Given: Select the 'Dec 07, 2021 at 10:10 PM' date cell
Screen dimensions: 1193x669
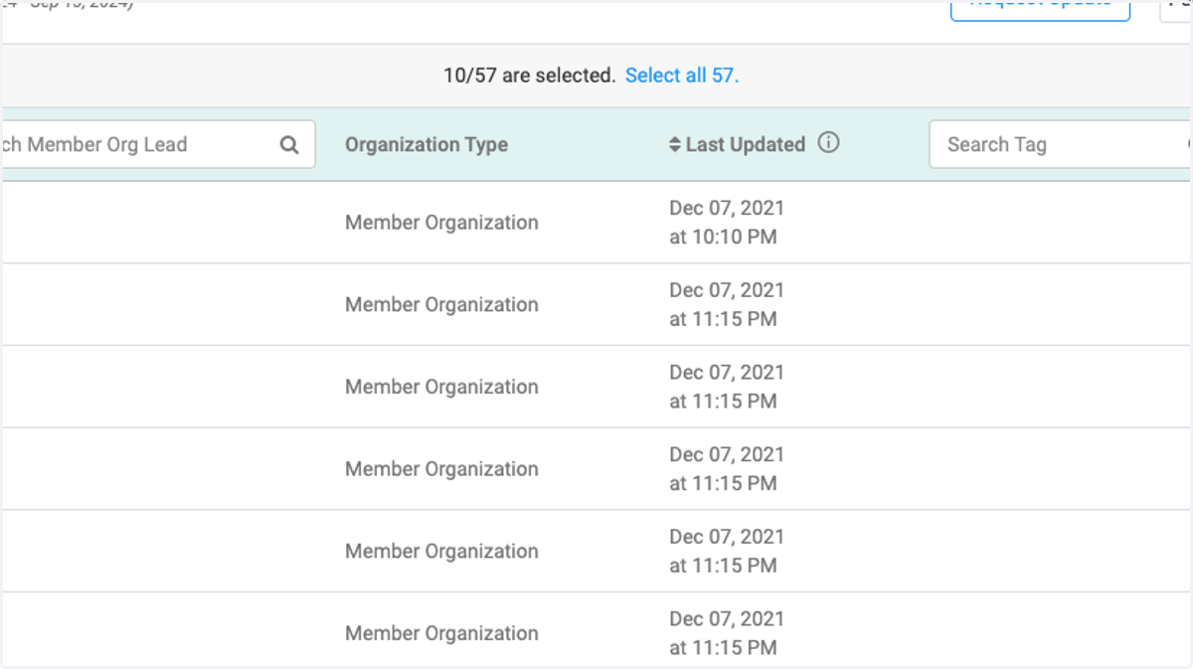Looking at the screenshot, I should click(727, 223).
